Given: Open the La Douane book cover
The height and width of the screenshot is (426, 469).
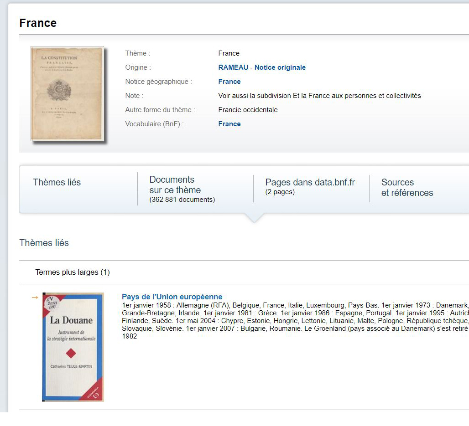Looking at the screenshot, I should (73, 347).
